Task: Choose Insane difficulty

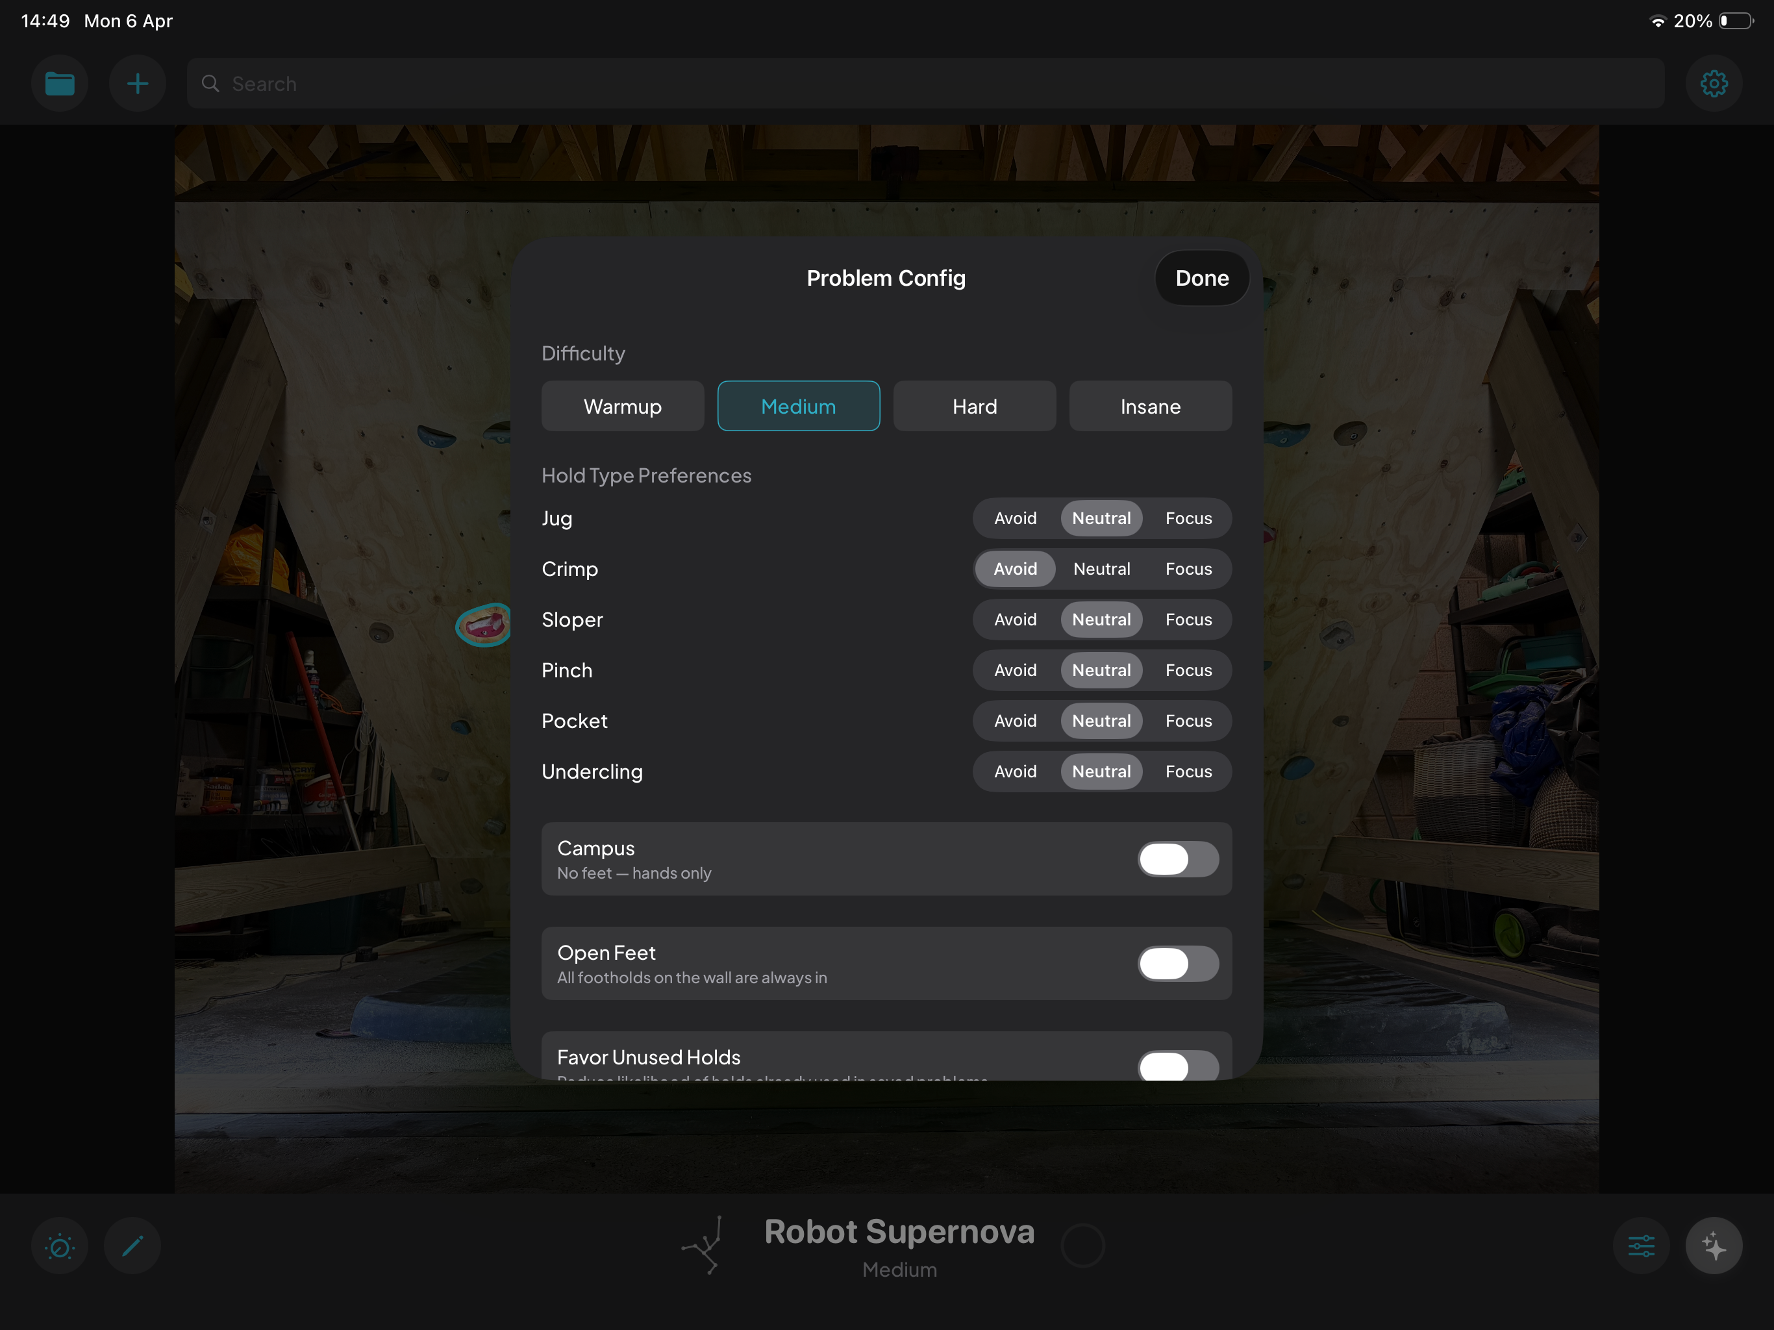Action: pos(1150,406)
